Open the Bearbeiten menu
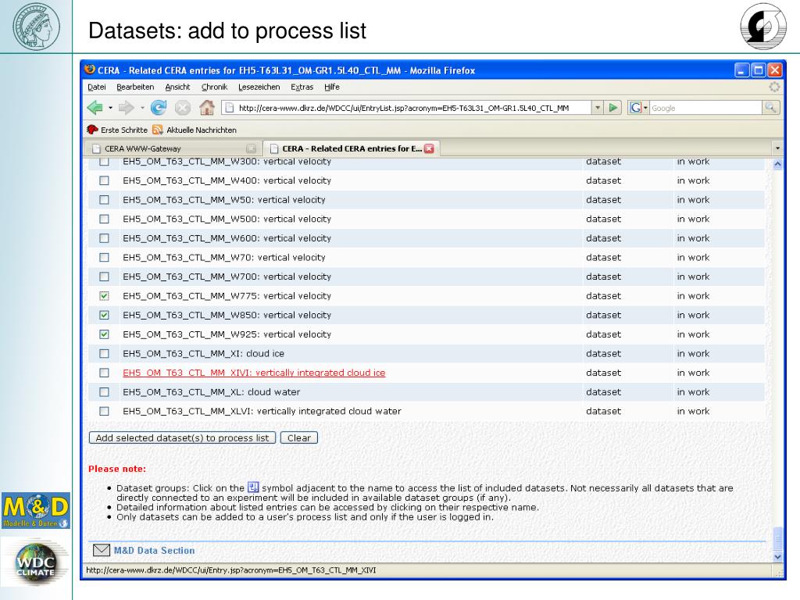The height and width of the screenshot is (600, 800). 135,87
